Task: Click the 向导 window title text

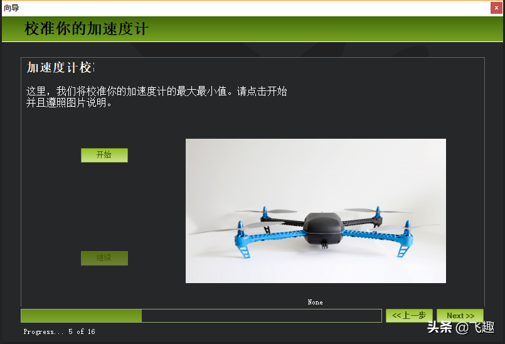Action: pyautogui.click(x=11, y=8)
